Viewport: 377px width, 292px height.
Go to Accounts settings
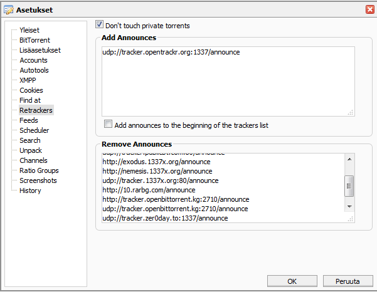[33, 60]
